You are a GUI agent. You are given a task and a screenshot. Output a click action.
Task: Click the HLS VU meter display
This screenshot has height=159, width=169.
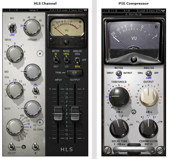point(67,27)
